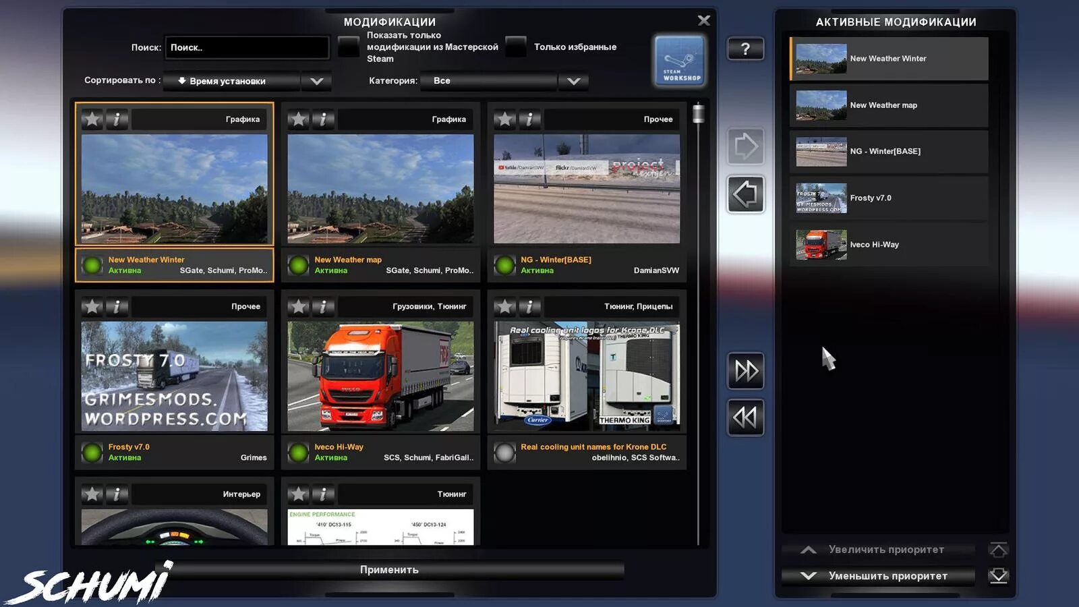The height and width of the screenshot is (607, 1079).
Task: Favorite star on the engine performance Тюнинг card
Action: 299,494
